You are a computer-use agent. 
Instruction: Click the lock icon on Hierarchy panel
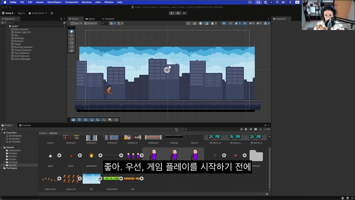coord(61,19)
